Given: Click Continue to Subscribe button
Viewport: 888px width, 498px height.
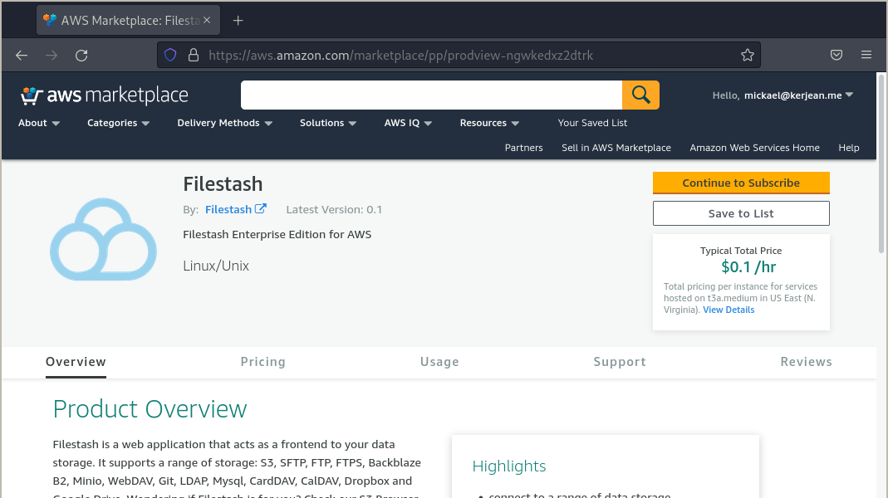Looking at the screenshot, I should [741, 183].
